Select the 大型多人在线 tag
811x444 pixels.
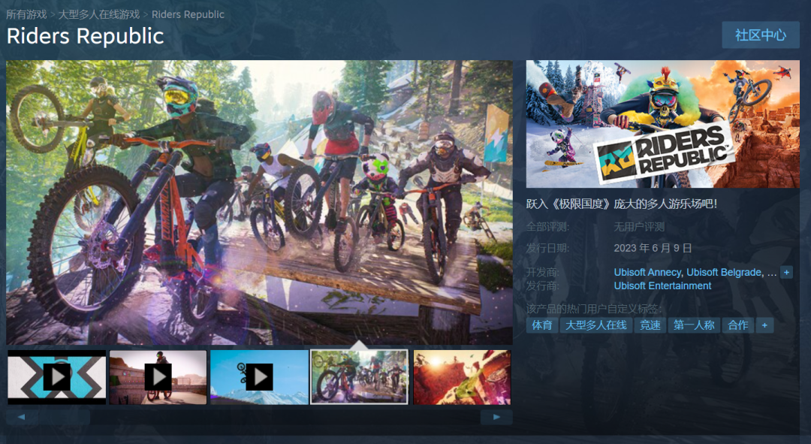click(595, 325)
